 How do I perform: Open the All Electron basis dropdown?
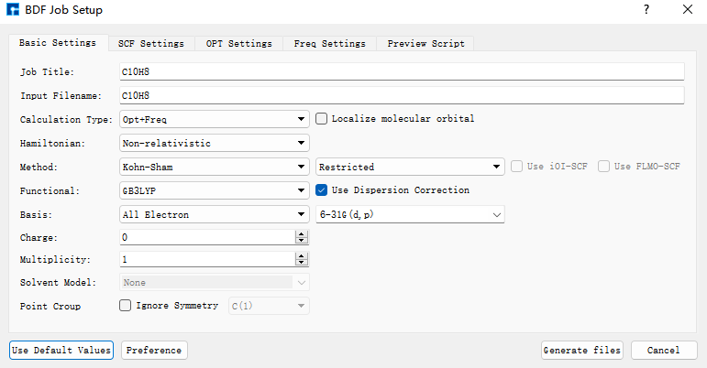(x=215, y=214)
